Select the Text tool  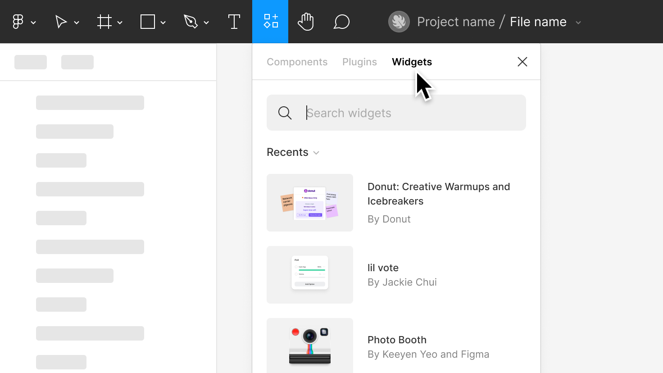click(234, 21)
